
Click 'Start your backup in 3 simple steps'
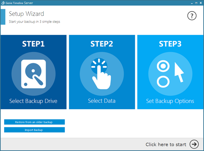click(x=34, y=22)
